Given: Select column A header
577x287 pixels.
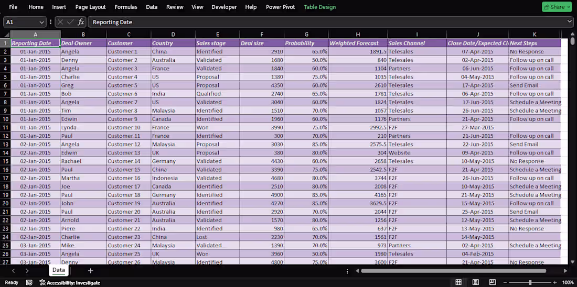Looking at the screenshot, I should (x=35, y=35).
